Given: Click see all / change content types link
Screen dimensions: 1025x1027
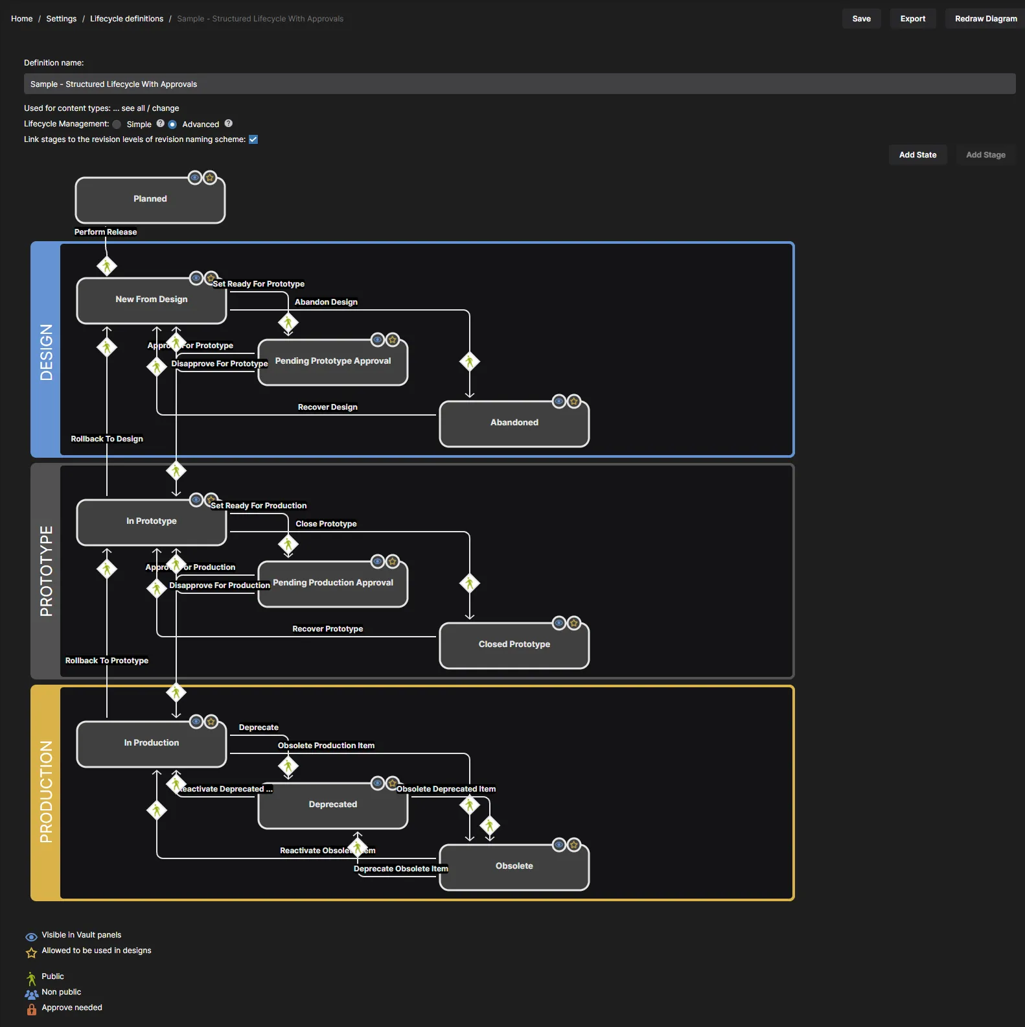Looking at the screenshot, I should (x=150, y=108).
